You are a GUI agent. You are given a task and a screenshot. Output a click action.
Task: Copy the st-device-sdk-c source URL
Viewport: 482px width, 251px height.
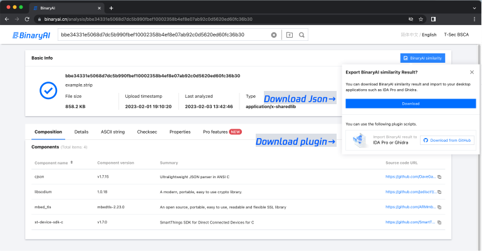439,222
